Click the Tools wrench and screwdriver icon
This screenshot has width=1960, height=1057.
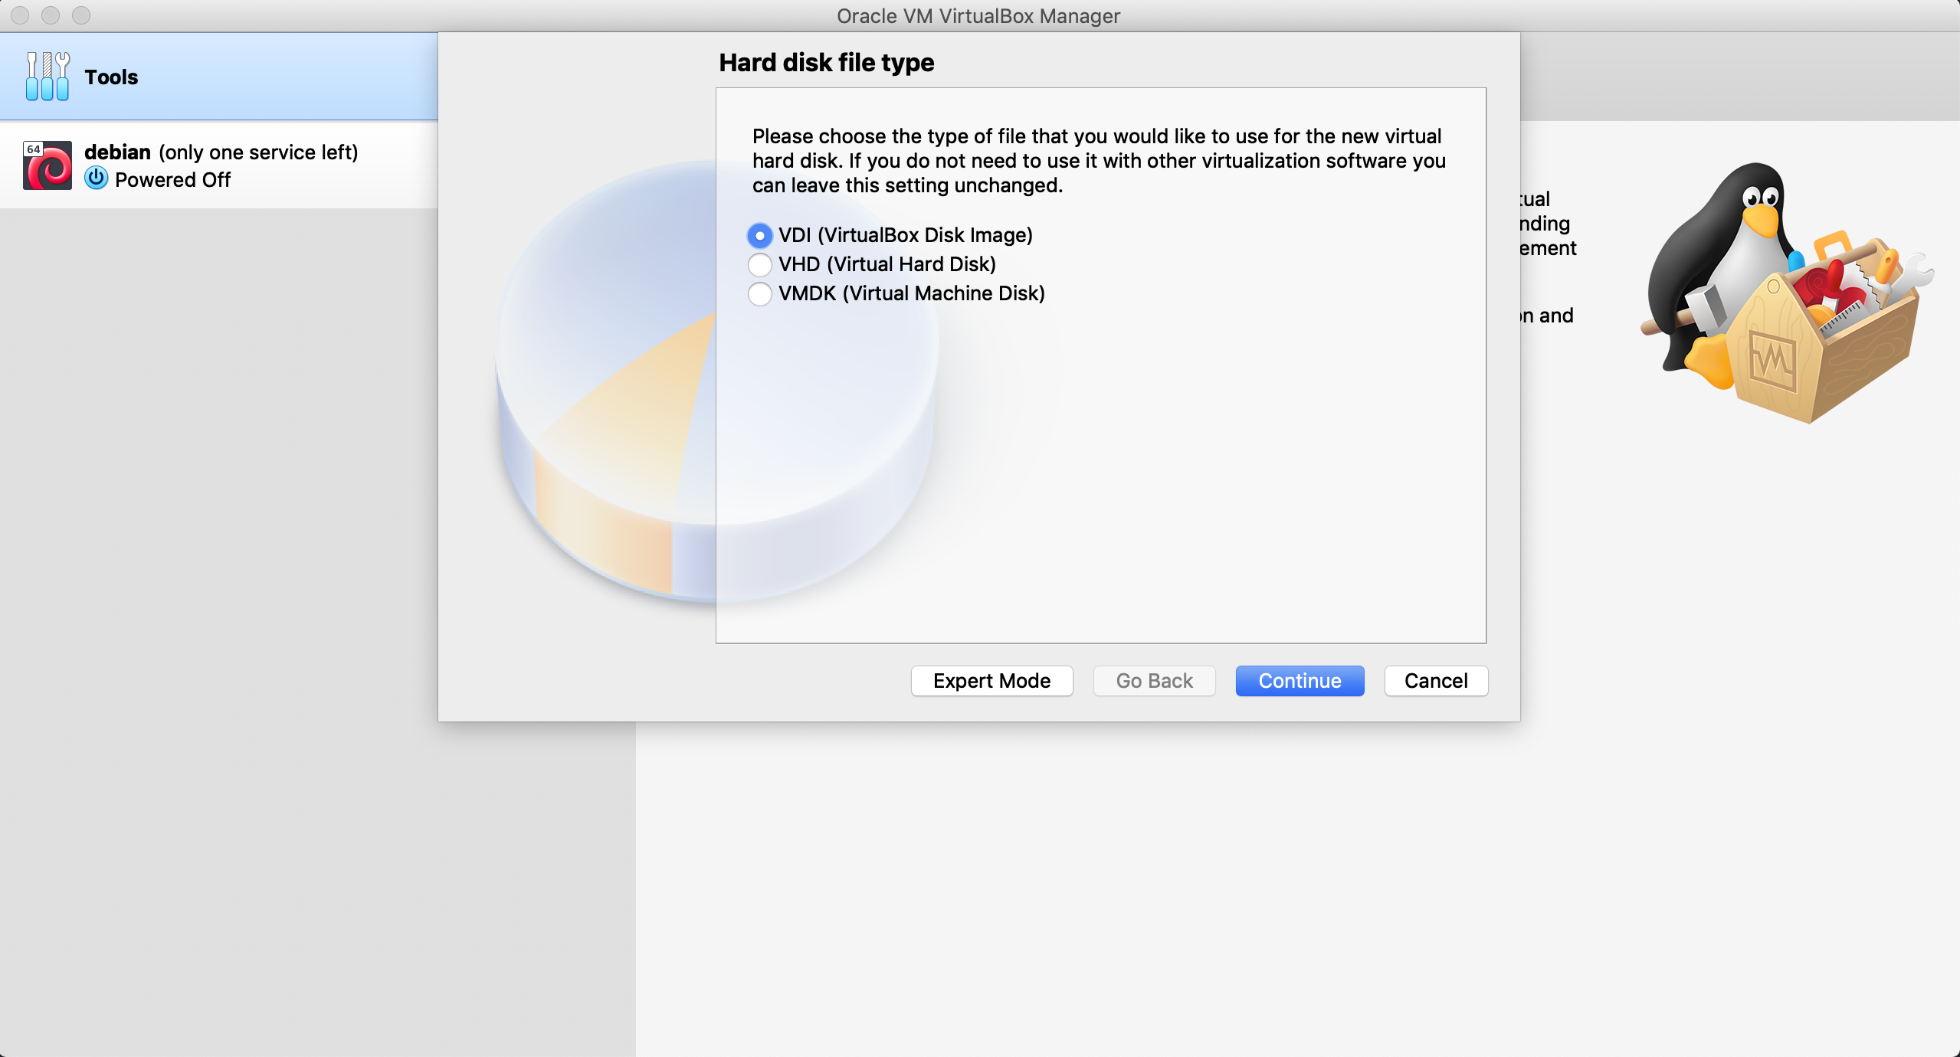47,77
